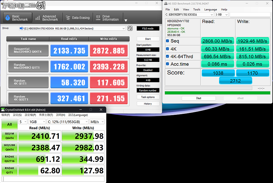Open the Data Erasing tab

point(78,18)
